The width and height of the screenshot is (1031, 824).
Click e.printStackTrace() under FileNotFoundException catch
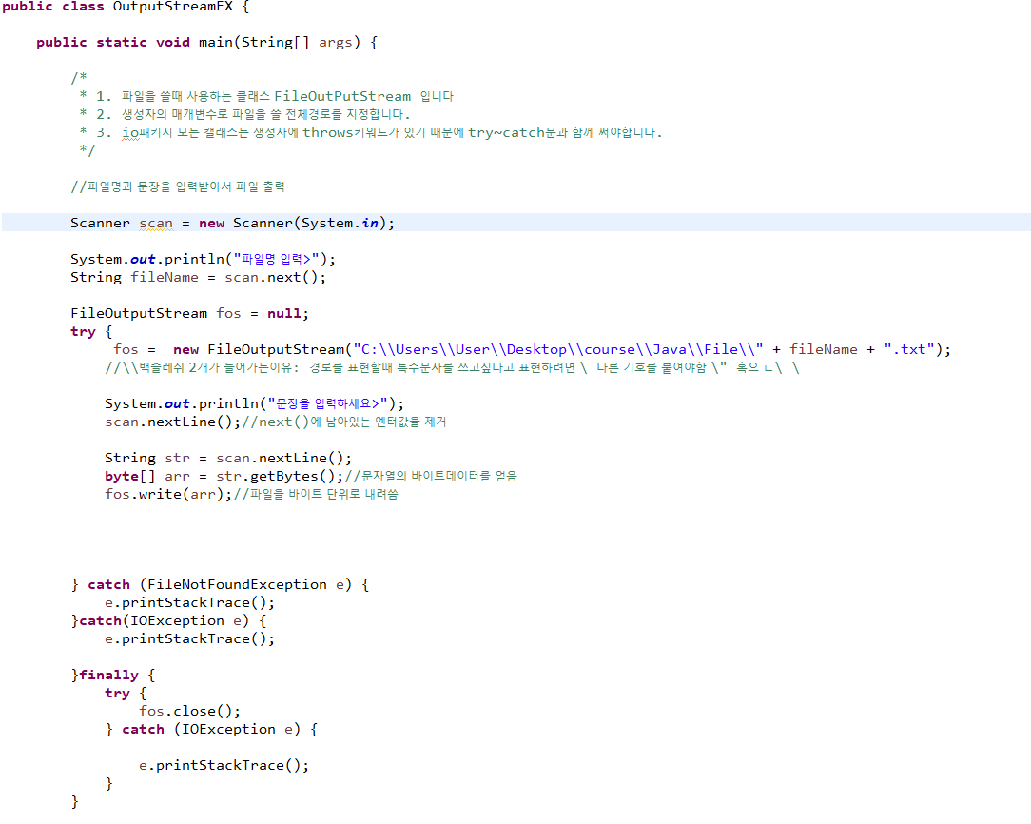tap(189, 602)
